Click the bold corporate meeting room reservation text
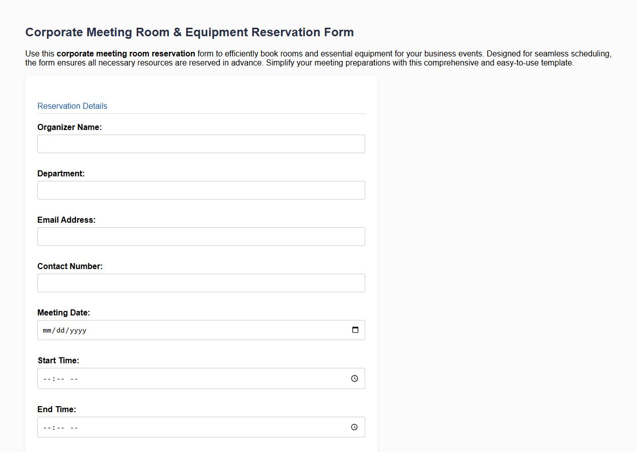Viewport: 637px width, 452px height. point(127,53)
